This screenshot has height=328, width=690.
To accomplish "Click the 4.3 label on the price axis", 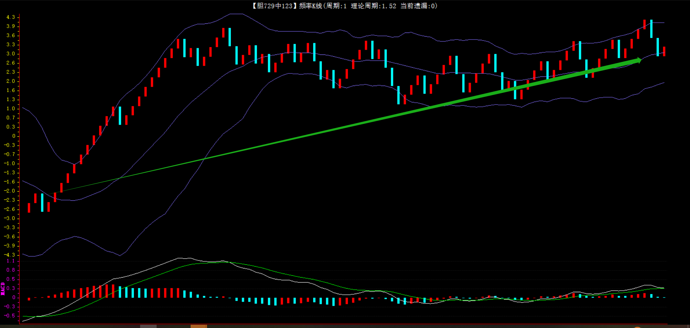I will point(11,17).
